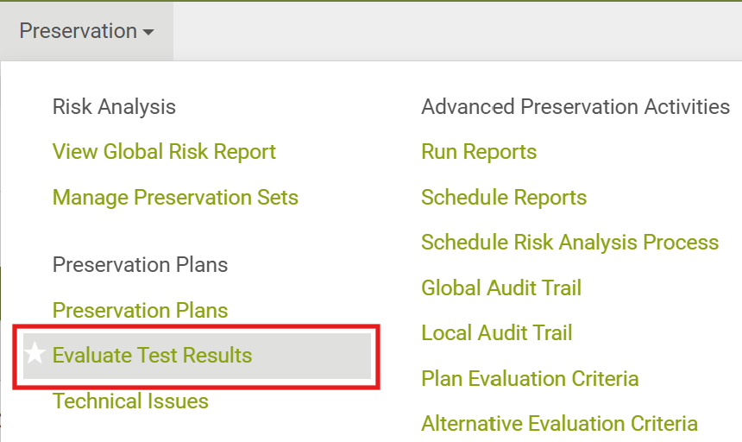Click the star icon beside Evaluate Test Results
The height and width of the screenshot is (442, 742).
pyautogui.click(x=35, y=354)
